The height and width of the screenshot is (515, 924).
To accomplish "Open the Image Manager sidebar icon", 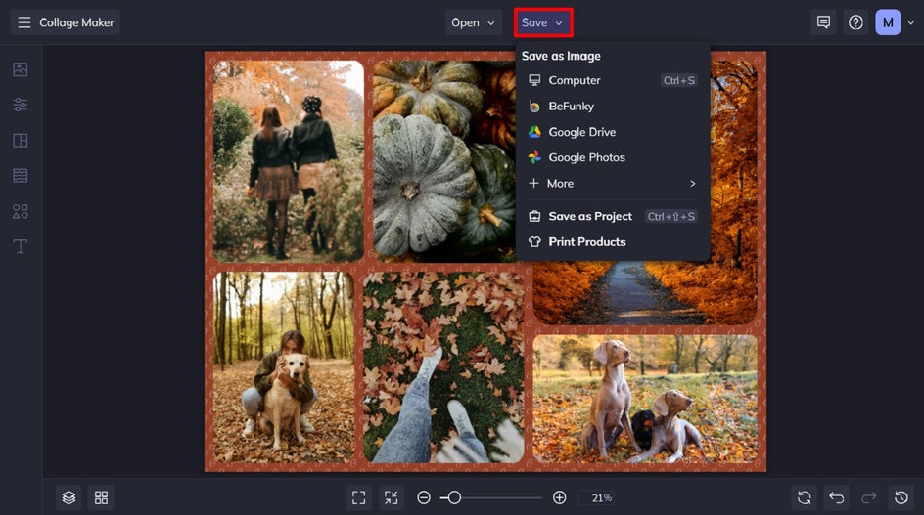I will pos(20,69).
